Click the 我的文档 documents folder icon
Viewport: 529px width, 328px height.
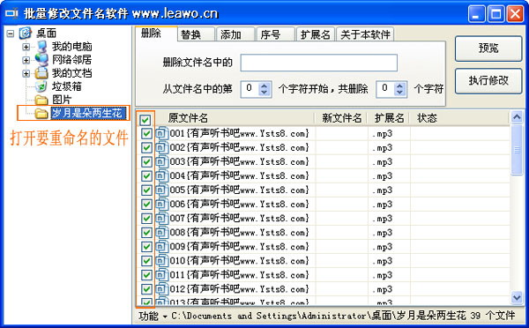[41, 73]
